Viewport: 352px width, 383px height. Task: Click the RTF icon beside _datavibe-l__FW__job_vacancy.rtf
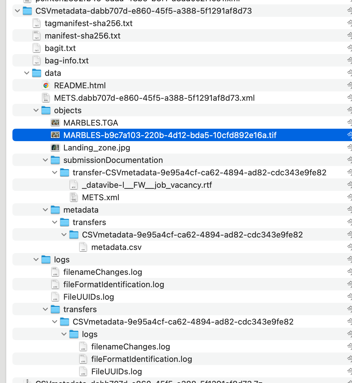[x=74, y=185]
